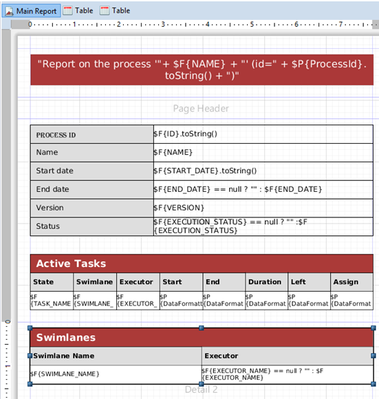Select the $F{VERSION} field

coord(263,208)
